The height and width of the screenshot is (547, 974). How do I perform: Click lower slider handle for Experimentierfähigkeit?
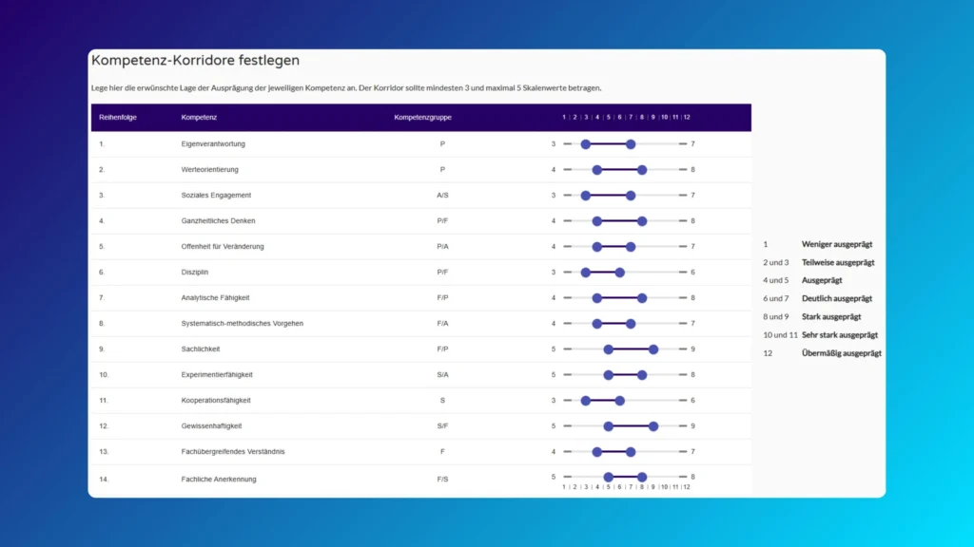click(609, 375)
